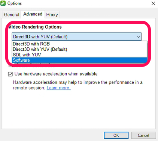Click the Splashtop app icon in title bar
Image resolution: width=158 pixels, height=141 pixels.
[x=3, y=3]
